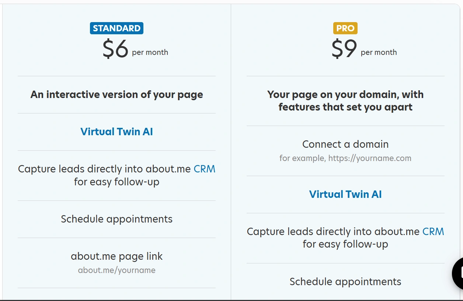The image size is (463, 301).
Task: Click 'features that set you apart' text
Action: coord(345,107)
